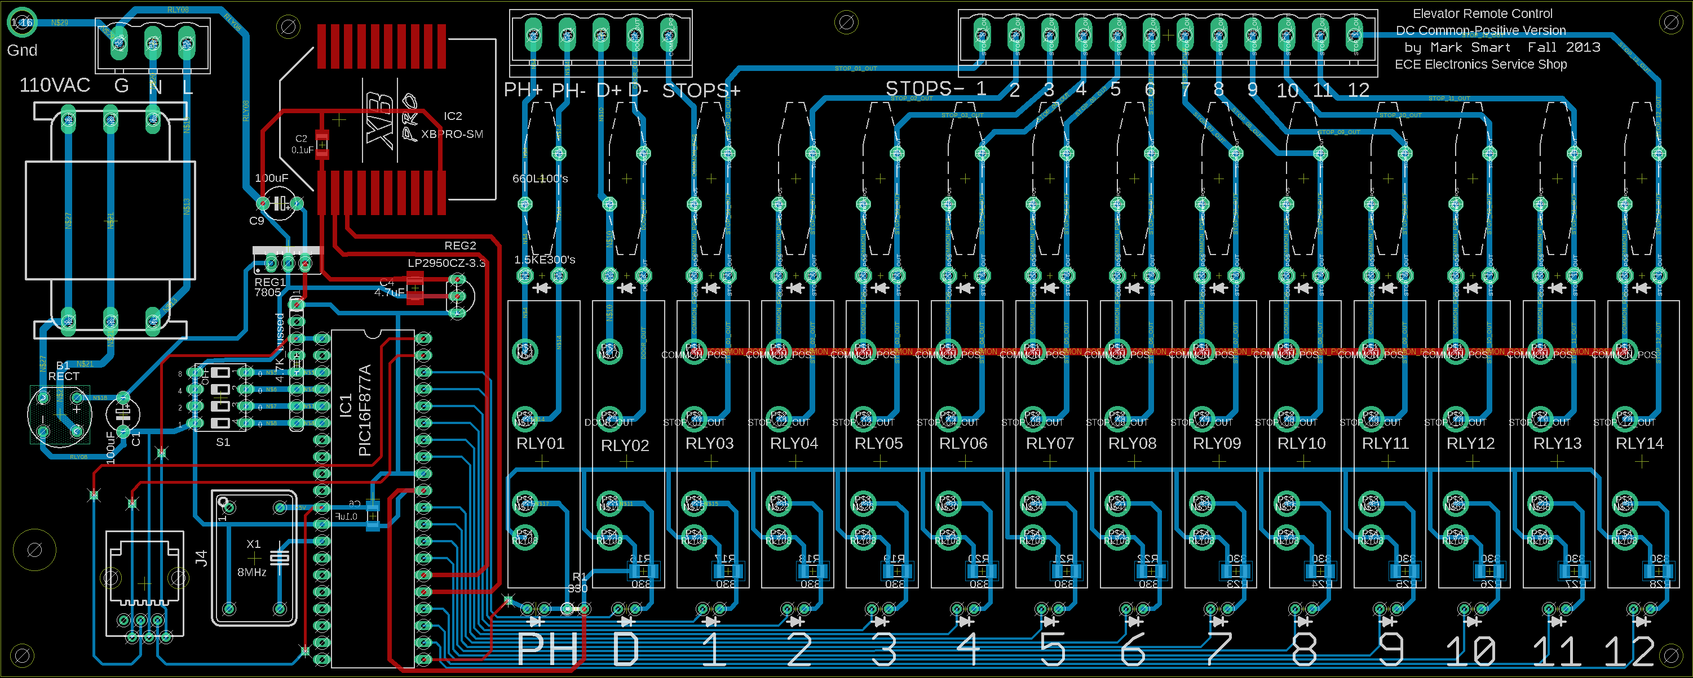Viewport: 1693px width, 678px height.
Task: Click the large PH silkscreen label
Action: tap(547, 649)
